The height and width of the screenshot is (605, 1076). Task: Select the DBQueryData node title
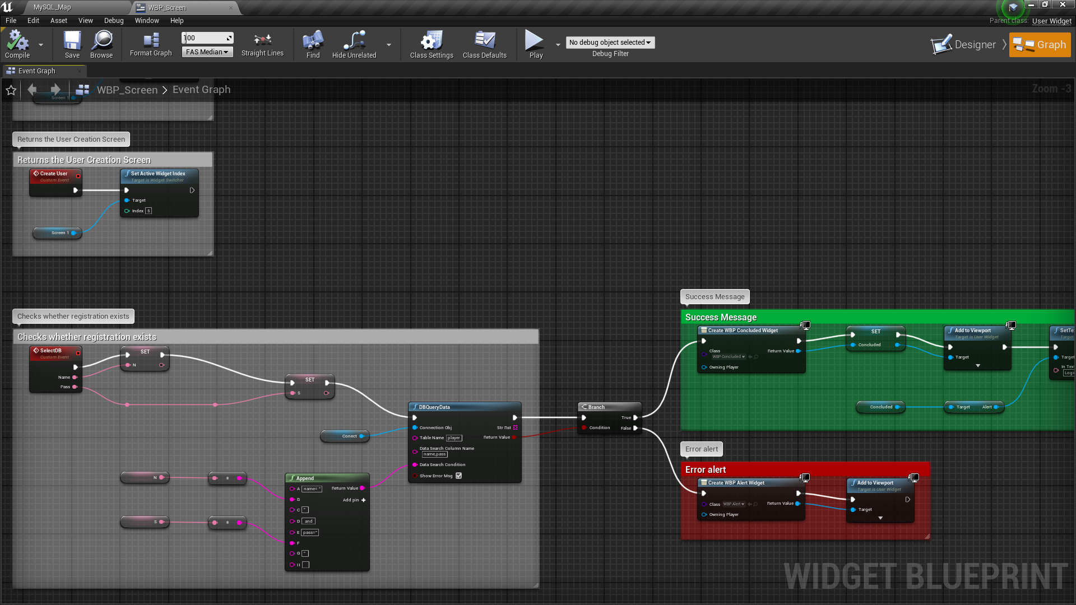tap(465, 407)
